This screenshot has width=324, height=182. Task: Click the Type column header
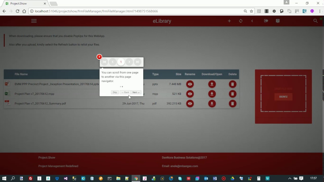(155, 74)
